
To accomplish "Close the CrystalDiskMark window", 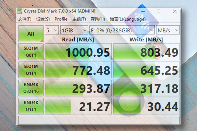I will click(x=175, y=11).
